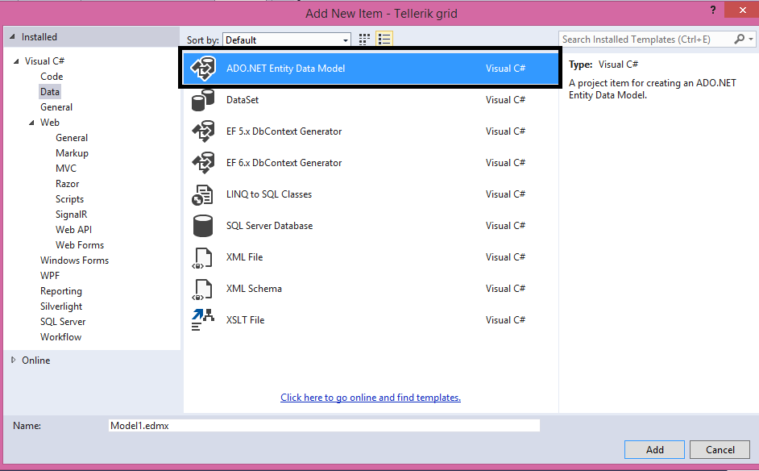Expand the Online section

click(14, 360)
